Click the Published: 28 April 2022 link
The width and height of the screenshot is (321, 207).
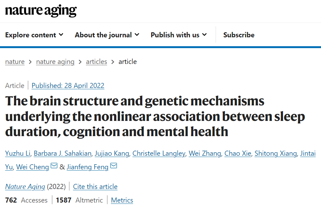(x=68, y=85)
